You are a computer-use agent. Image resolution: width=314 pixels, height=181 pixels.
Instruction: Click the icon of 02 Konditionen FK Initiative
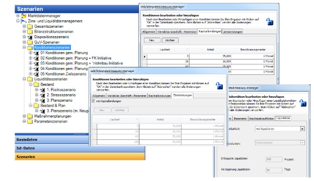point(36,58)
